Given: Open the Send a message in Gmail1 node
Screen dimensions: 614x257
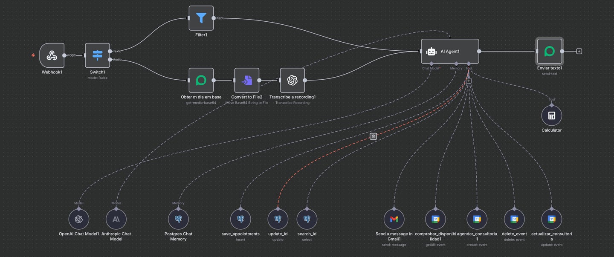Looking at the screenshot, I should 394,219.
